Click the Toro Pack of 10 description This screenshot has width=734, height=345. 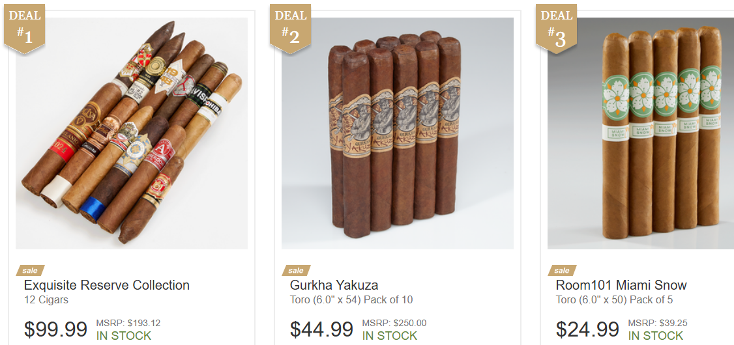tap(351, 299)
